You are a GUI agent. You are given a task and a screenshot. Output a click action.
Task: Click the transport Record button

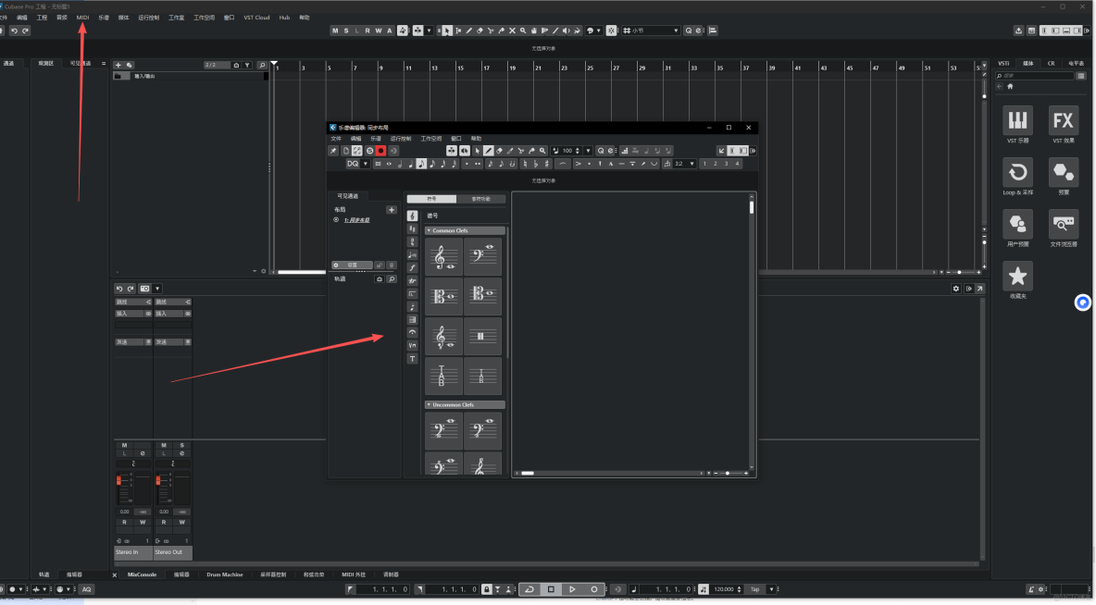(594, 589)
